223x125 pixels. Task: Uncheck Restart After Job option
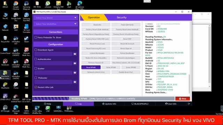pyautogui.click(x=36, y=87)
